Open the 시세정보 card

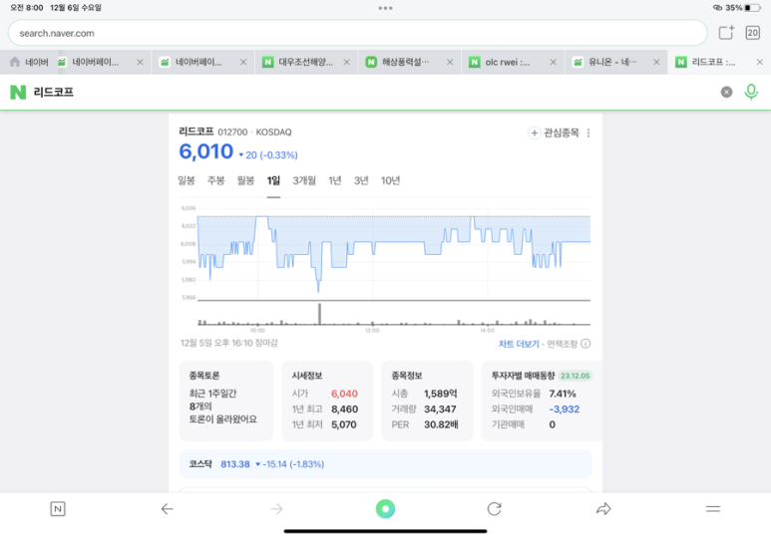point(327,401)
